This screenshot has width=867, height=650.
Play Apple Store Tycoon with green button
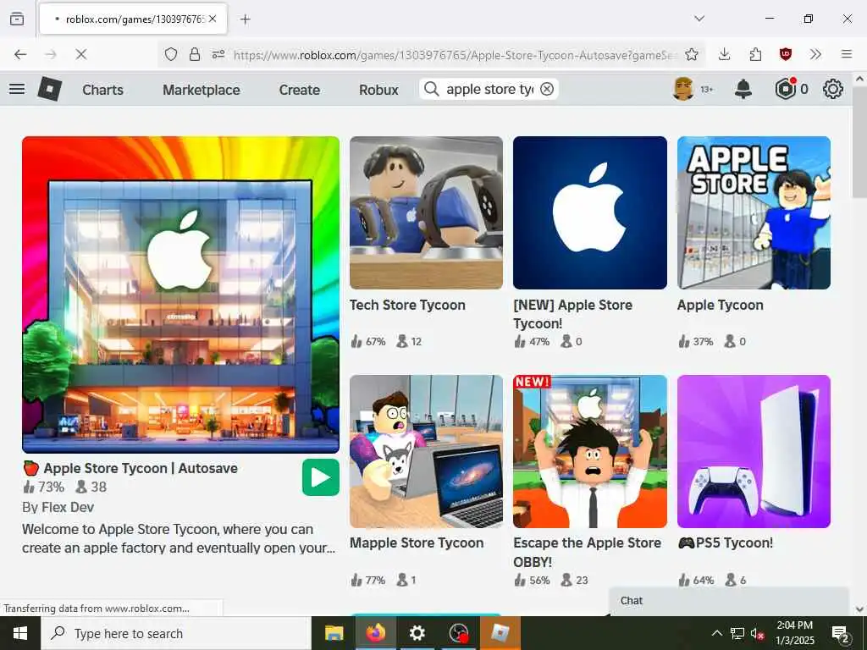click(x=321, y=477)
